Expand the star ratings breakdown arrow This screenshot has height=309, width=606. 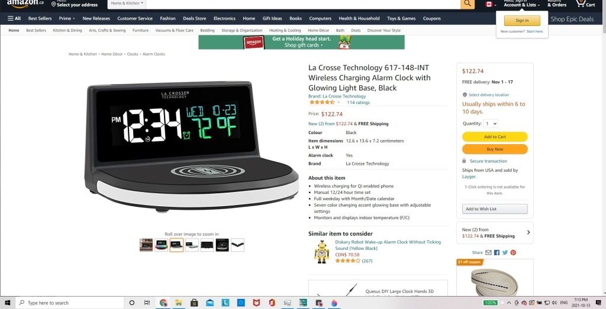(x=339, y=103)
